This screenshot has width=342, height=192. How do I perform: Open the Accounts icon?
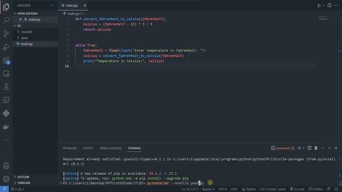point(6,166)
